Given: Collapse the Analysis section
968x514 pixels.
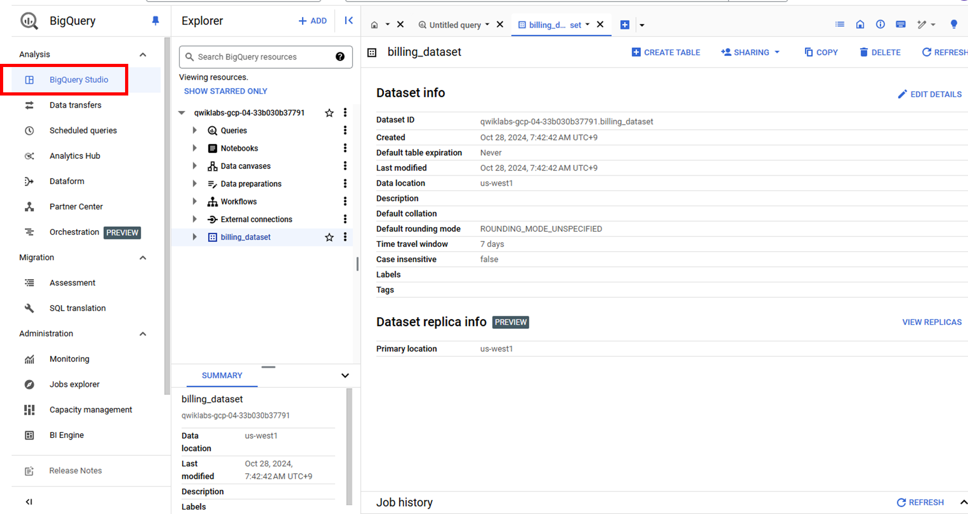Looking at the screenshot, I should (143, 54).
